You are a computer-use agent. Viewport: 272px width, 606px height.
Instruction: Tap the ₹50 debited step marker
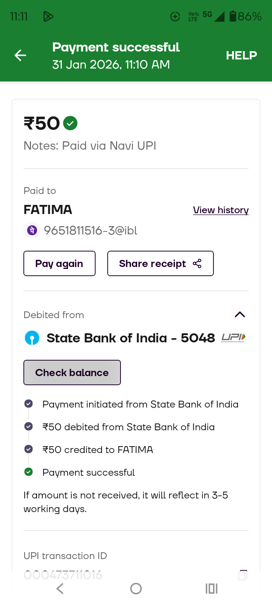tap(28, 426)
